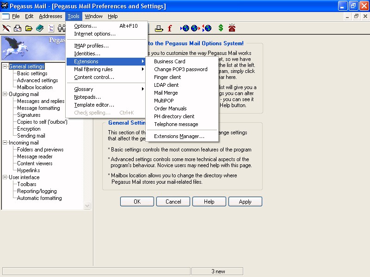Open the address book green book icon
370x277 pixels.
40,28
